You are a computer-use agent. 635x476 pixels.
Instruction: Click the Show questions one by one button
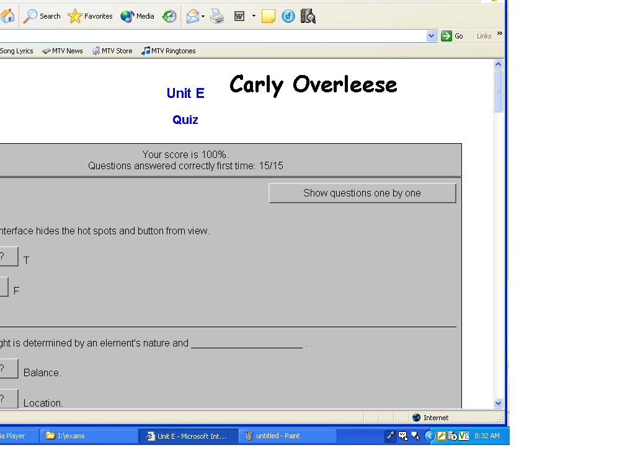pos(362,193)
